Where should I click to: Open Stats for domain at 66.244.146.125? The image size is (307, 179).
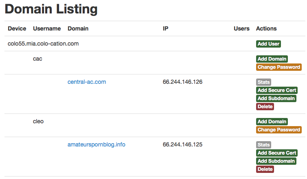pos(263,145)
